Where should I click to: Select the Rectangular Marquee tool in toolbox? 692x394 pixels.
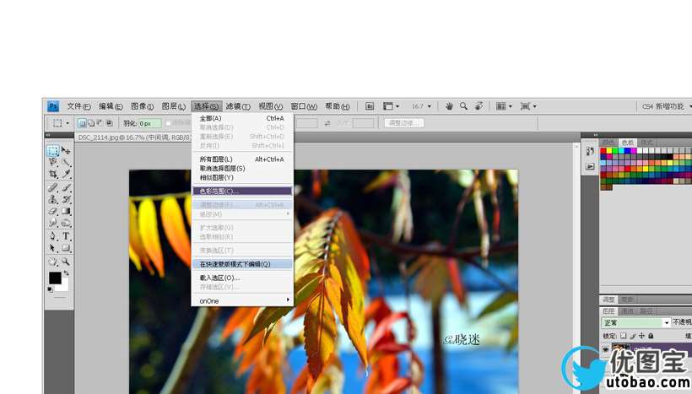tap(52, 151)
